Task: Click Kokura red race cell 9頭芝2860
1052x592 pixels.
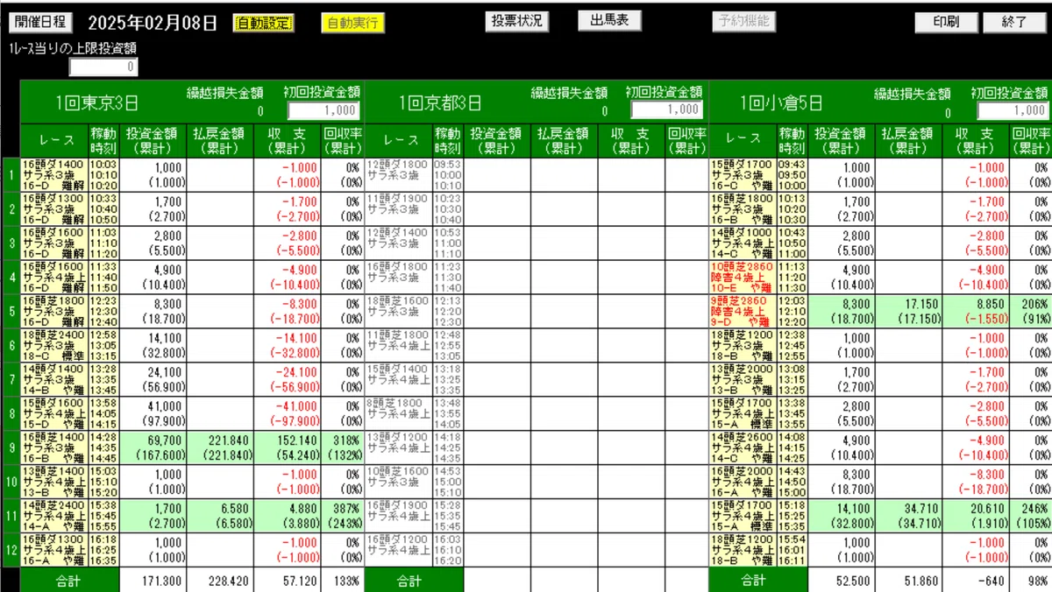Action: click(x=742, y=312)
